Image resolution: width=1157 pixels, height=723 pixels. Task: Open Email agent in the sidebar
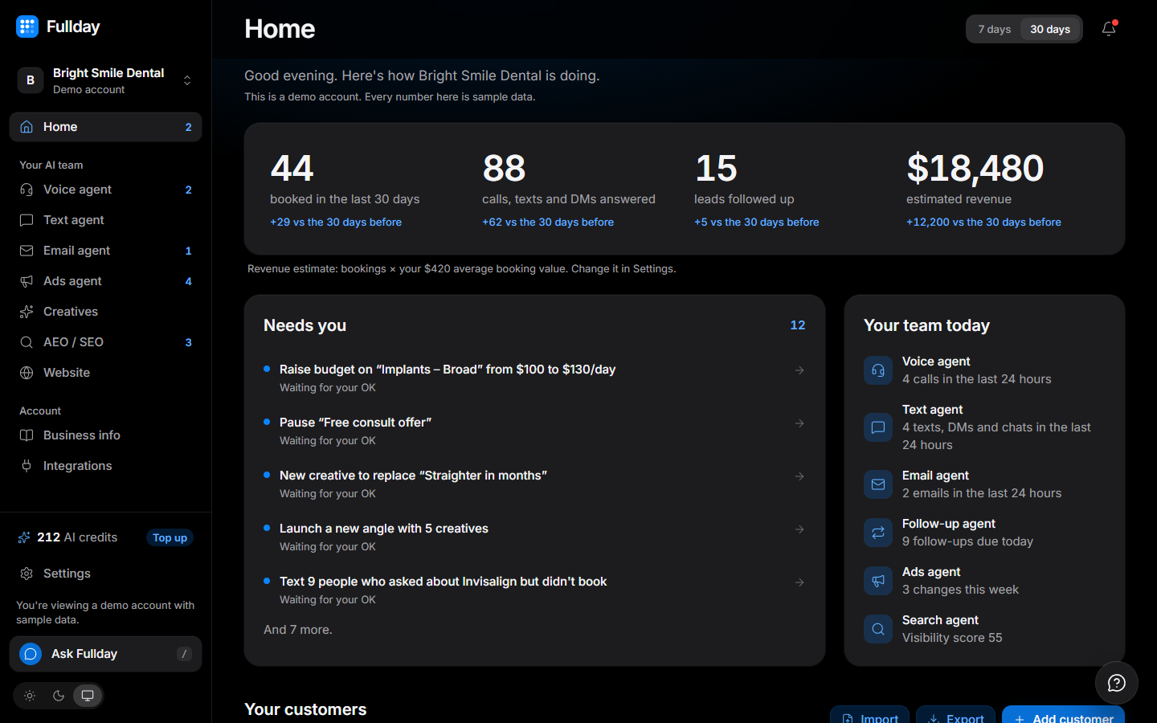click(x=106, y=251)
